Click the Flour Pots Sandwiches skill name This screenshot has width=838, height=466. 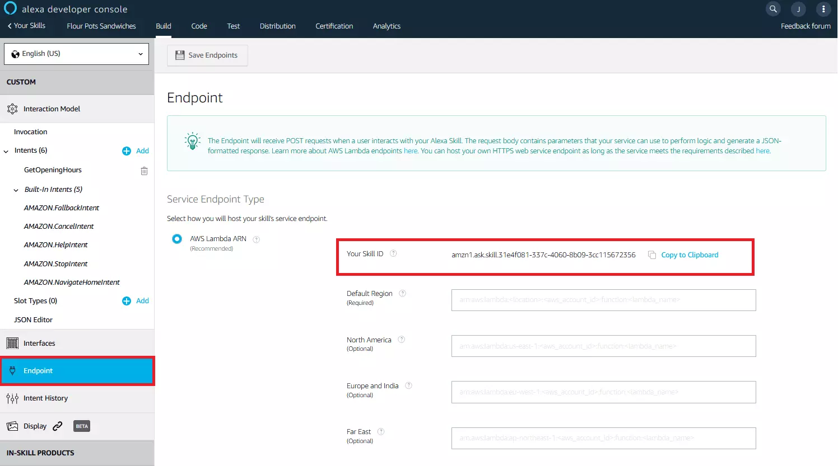pyautogui.click(x=101, y=26)
